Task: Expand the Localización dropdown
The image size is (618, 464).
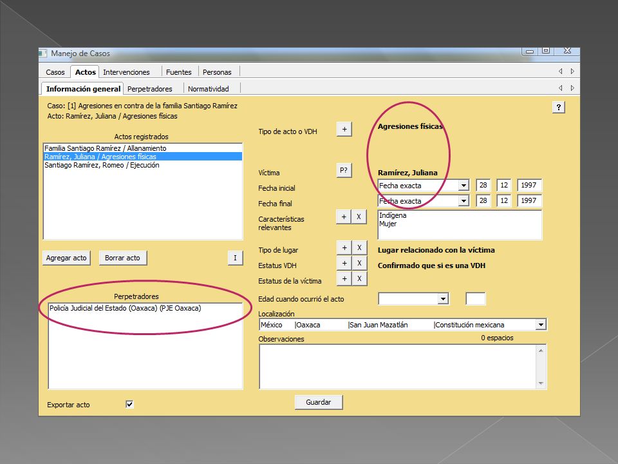Action: (541, 325)
